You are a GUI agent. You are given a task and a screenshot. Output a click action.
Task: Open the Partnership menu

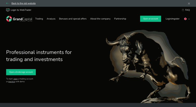[120, 19]
